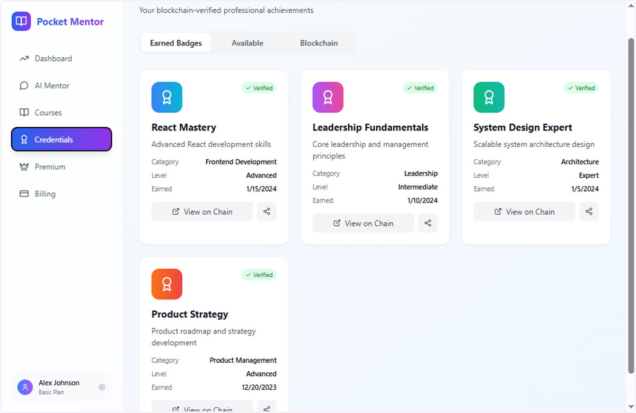
Task: Click Verified tag on Product Strategy card
Action: pyautogui.click(x=259, y=275)
